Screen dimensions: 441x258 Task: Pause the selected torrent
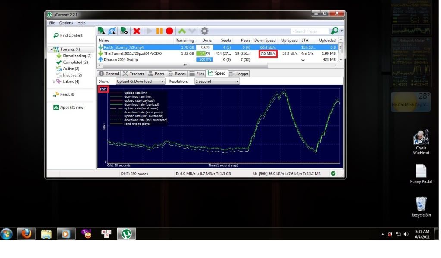click(x=160, y=31)
